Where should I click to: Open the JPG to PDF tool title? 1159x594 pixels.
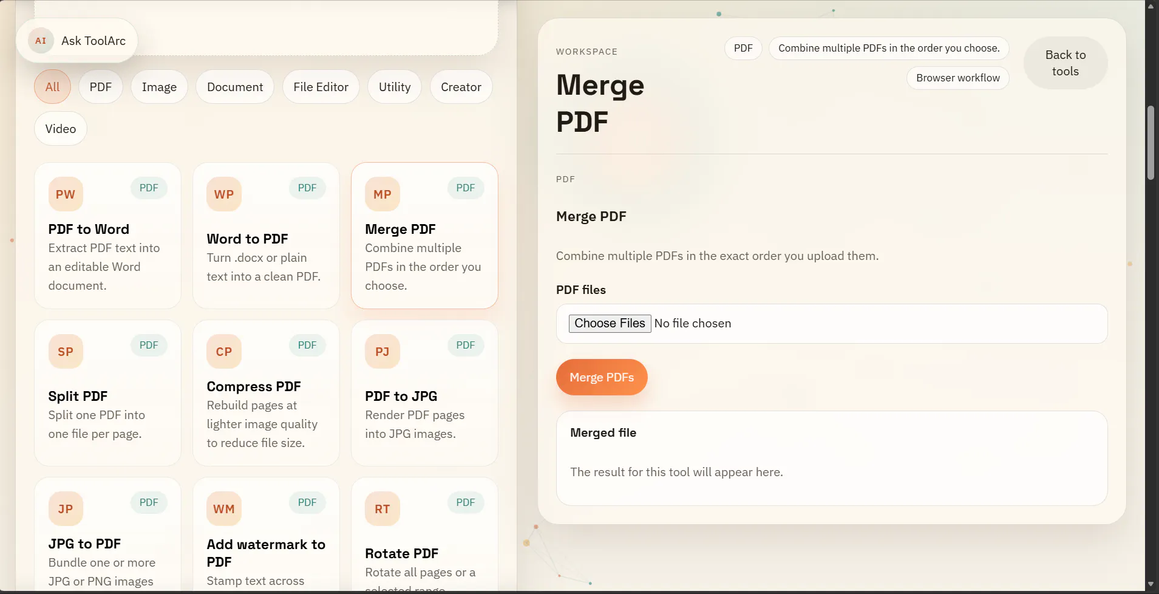click(x=84, y=544)
